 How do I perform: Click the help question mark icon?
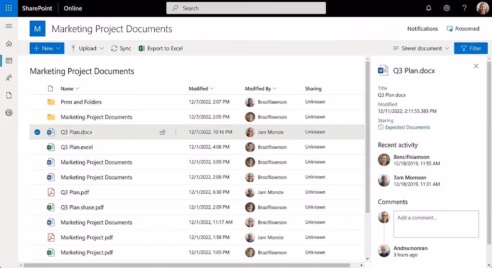[x=465, y=8]
